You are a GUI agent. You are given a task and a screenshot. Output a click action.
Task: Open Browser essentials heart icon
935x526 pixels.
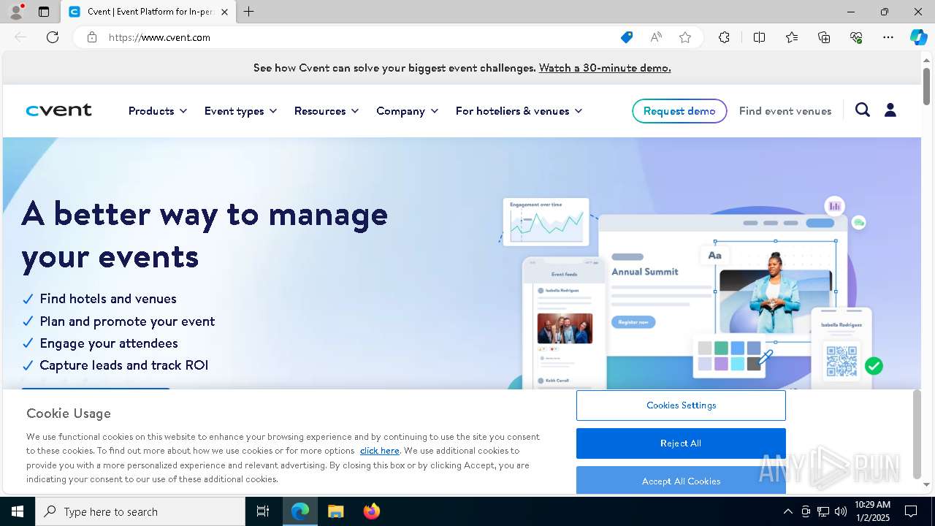point(856,37)
